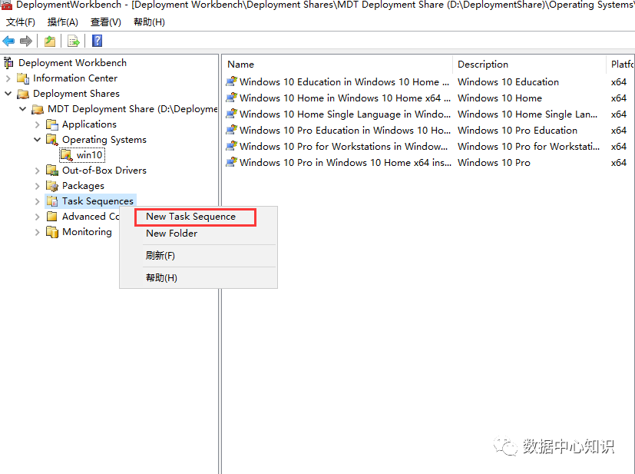The width and height of the screenshot is (635, 474).
Task: Click the Packages folder icon
Action: pos(52,186)
